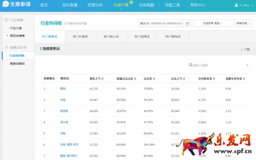Click the 14,321 click popularity value
256x160 pixels.
pyautogui.click(x=175, y=134)
